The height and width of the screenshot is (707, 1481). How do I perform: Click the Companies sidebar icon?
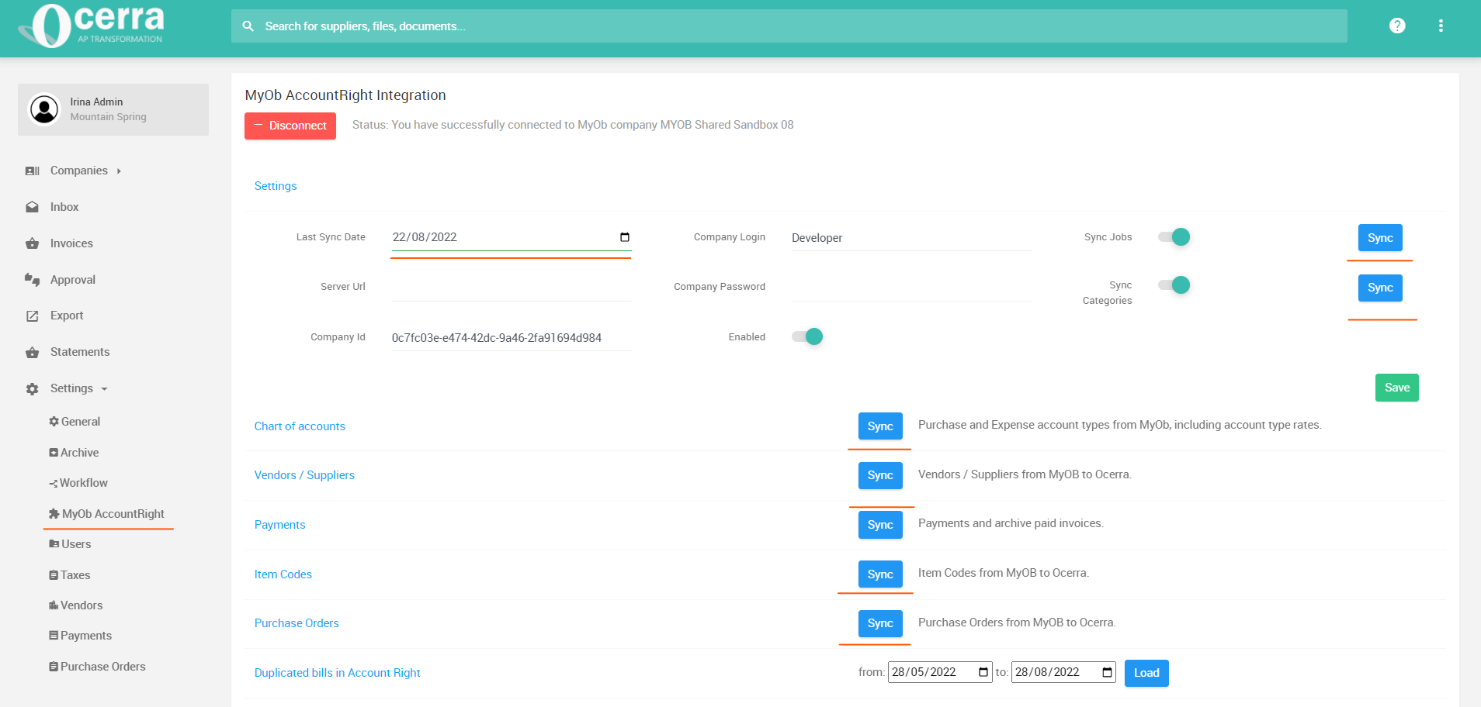33,171
